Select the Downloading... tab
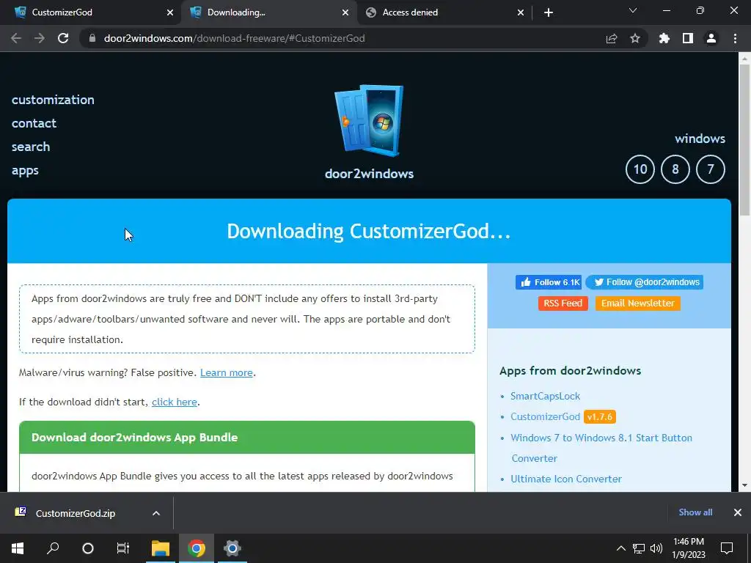 [268, 12]
